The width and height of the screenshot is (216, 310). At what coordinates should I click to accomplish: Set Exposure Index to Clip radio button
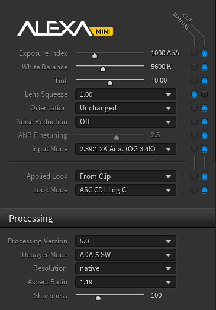pyautogui.click(x=204, y=53)
